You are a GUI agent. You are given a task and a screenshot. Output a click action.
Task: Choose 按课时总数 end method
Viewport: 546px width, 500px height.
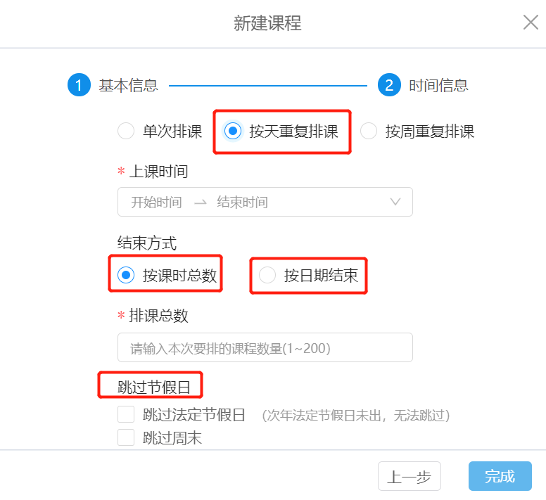[126, 275]
